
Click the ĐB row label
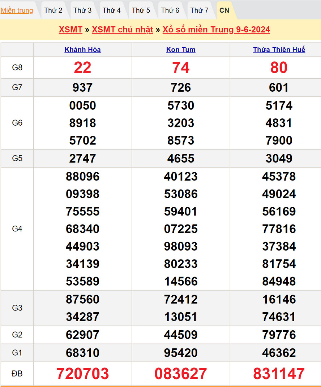click(17, 374)
